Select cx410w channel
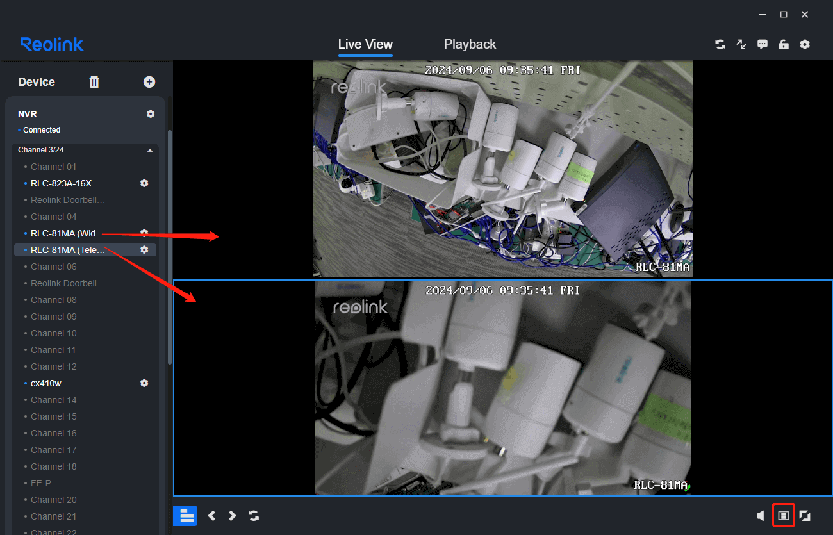Screen dimensions: 833x535 46,383
